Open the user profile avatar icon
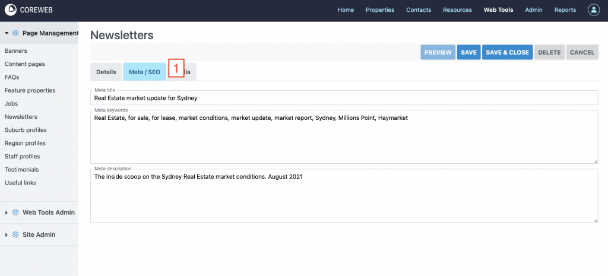 [x=593, y=10]
